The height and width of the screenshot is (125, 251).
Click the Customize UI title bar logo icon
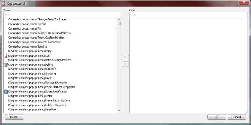tap(4, 3)
